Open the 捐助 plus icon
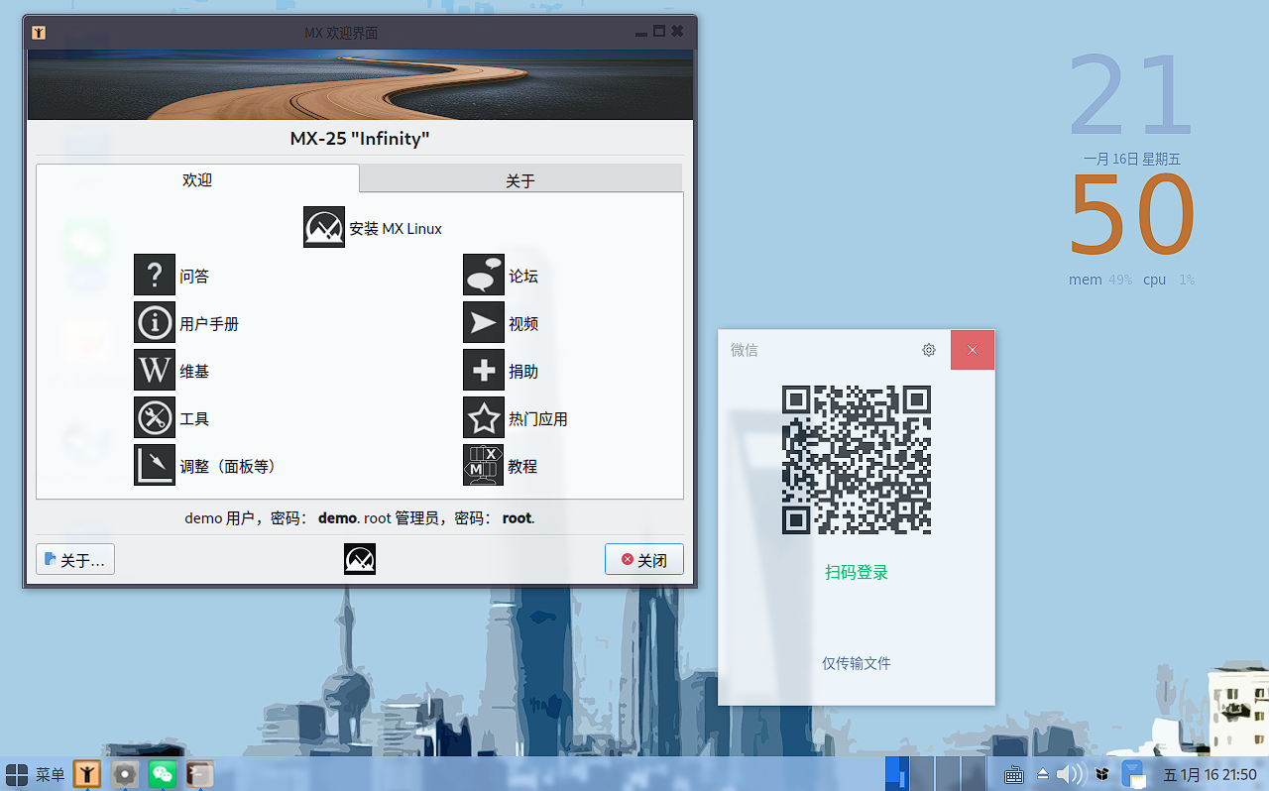Viewport: 1269px width, 791px height. click(x=484, y=370)
